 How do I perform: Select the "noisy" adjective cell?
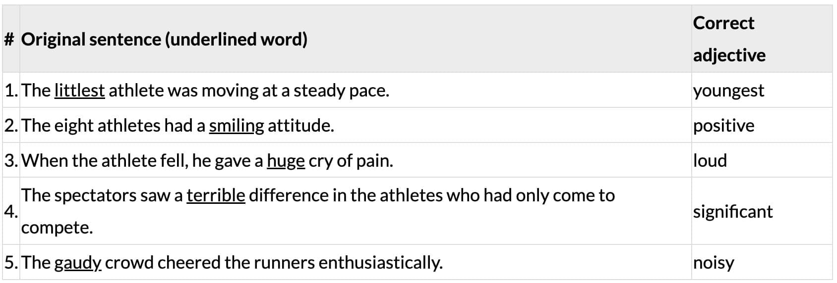[714, 263]
